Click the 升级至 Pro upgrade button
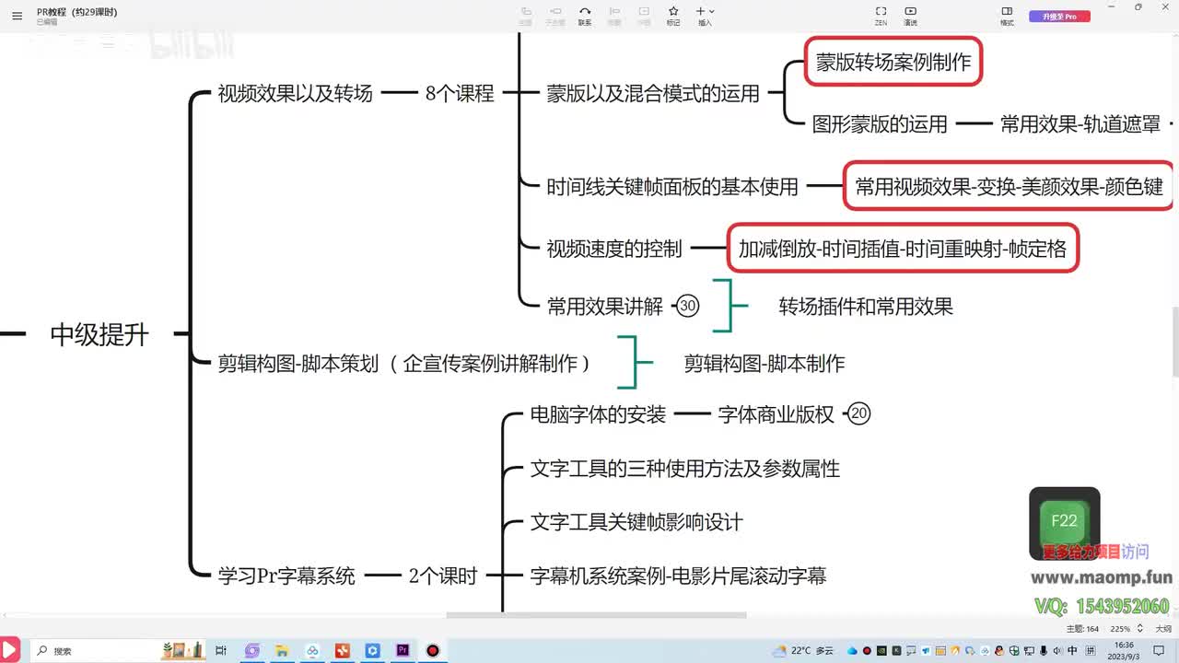 click(x=1059, y=17)
